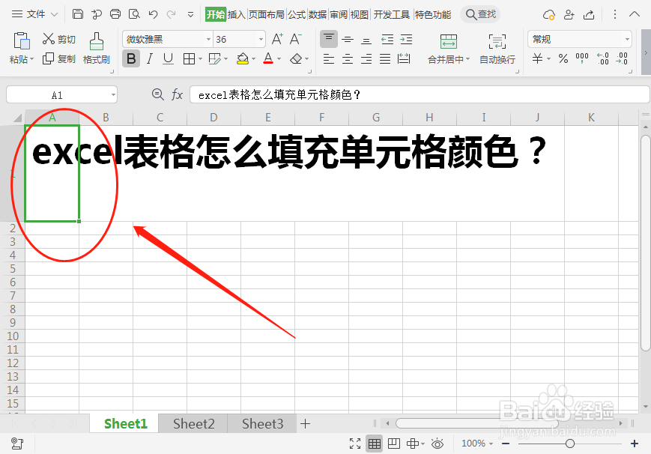Open the 页面布局 tab
This screenshot has width=651, height=454.
[x=267, y=14]
